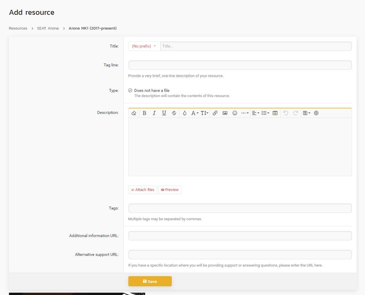Open the list options dropdown

tap(265, 113)
